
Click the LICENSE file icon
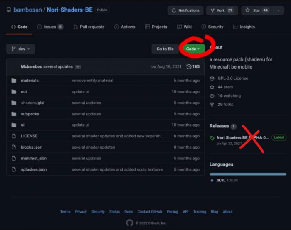pos(14,136)
